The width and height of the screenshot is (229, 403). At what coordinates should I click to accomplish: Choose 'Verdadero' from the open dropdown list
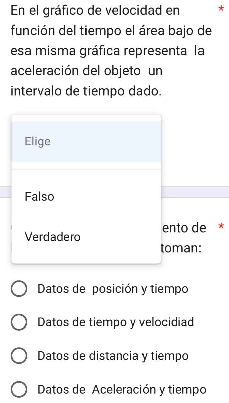53,237
